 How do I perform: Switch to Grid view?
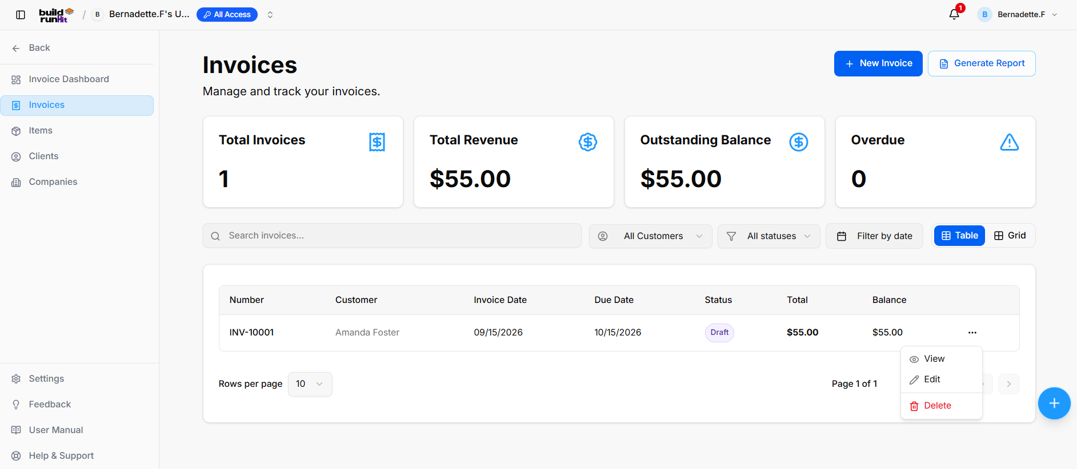click(1010, 236)
